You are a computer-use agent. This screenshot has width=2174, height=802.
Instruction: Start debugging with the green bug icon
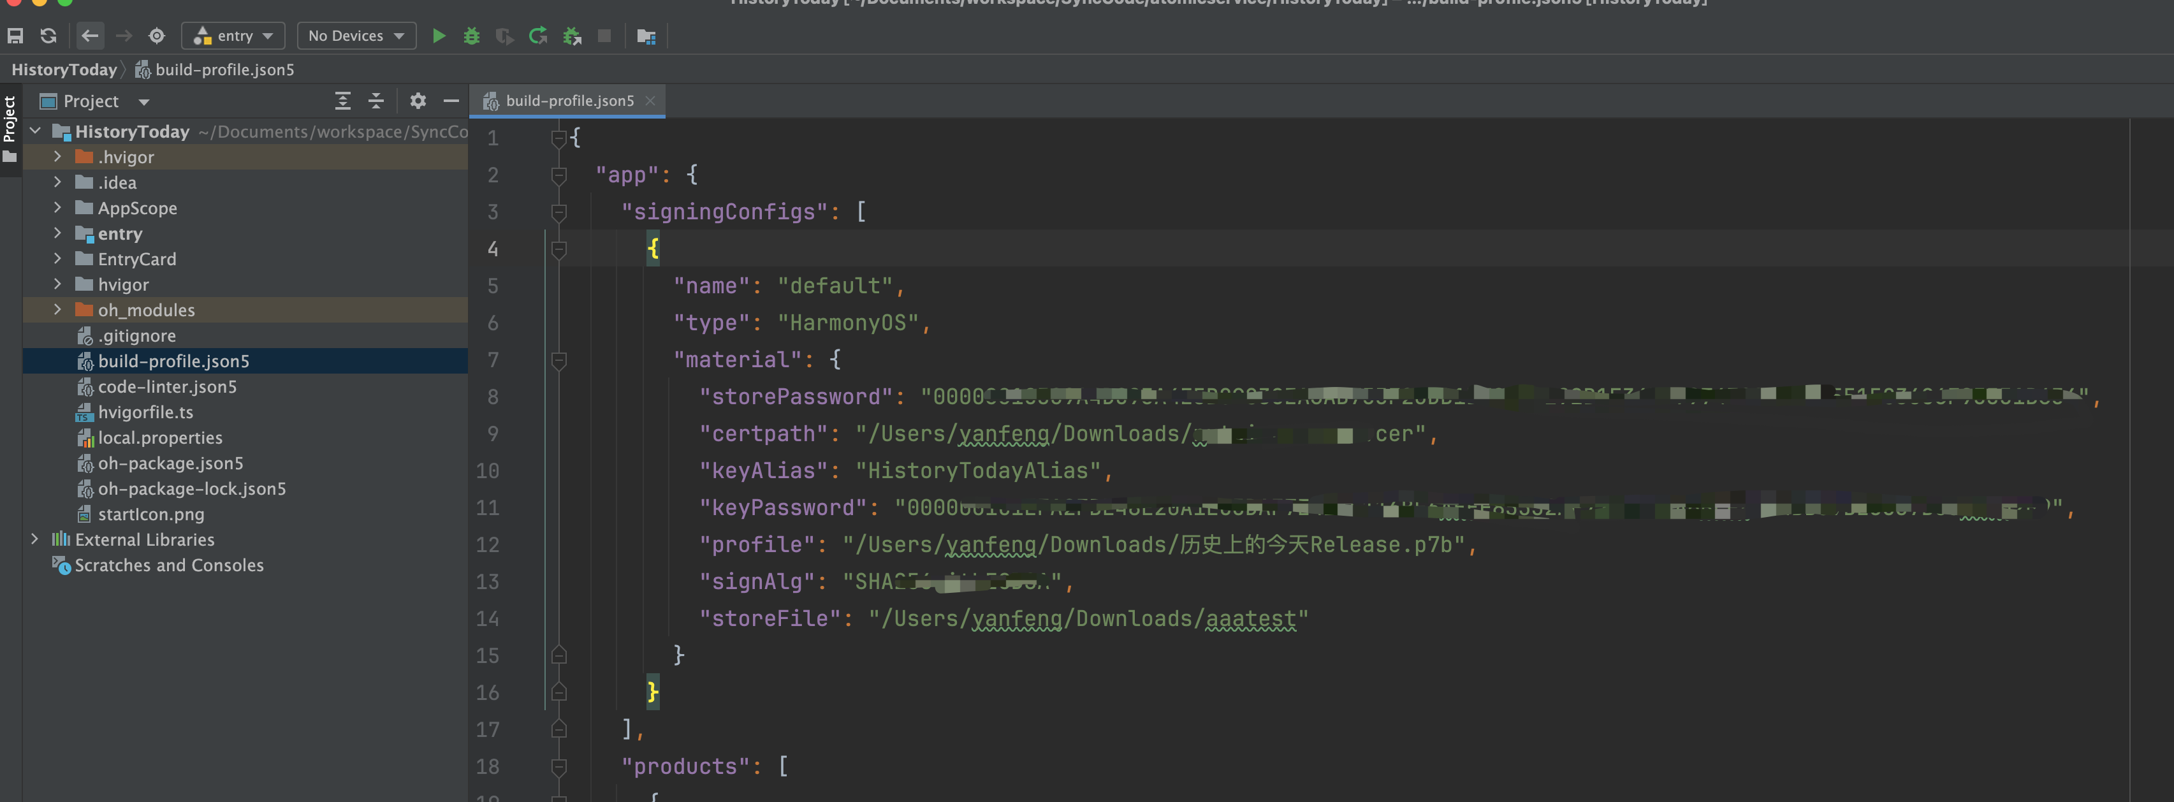[x=471, y=36]
